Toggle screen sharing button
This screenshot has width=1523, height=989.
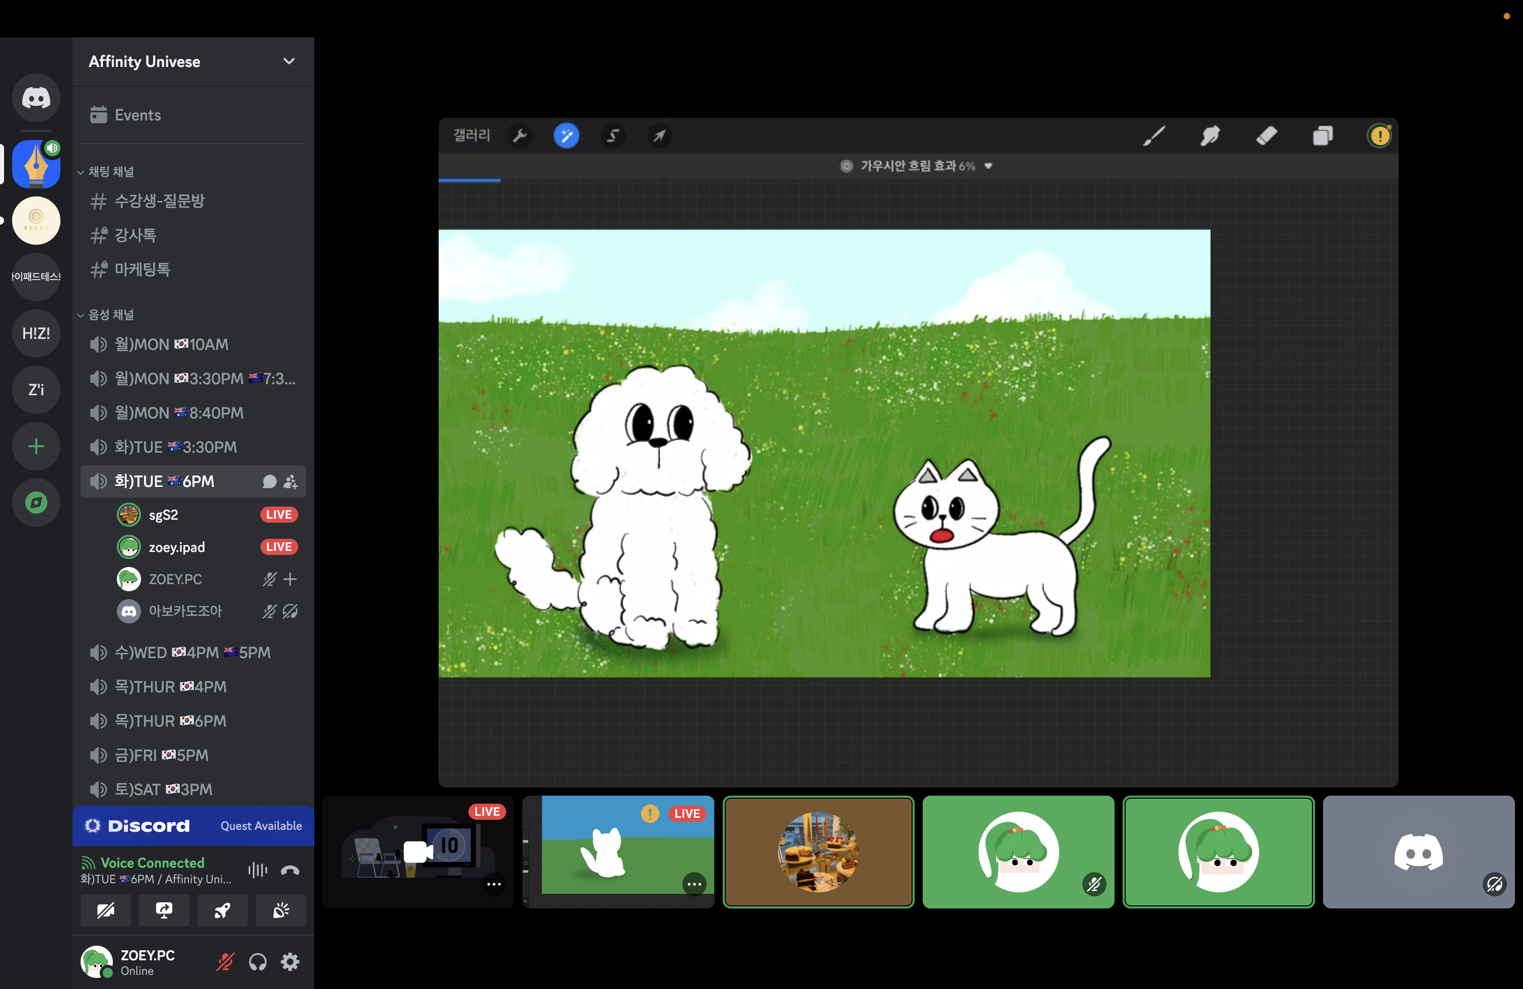tap(164, 910)
